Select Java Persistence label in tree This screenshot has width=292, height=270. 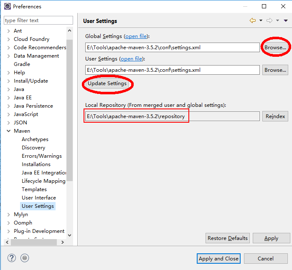pyautogui.click(x=33, y=106)
